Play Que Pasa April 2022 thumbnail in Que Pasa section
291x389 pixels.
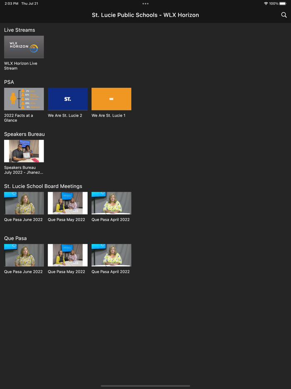tap(111, 255)
